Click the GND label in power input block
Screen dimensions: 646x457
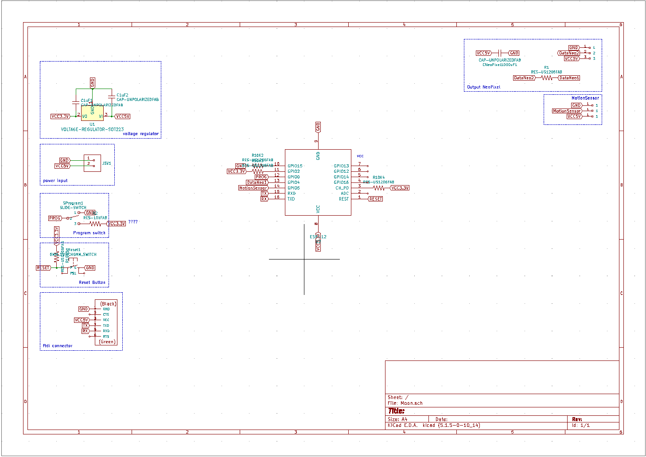pyautogui.click(x=64, y=160)
